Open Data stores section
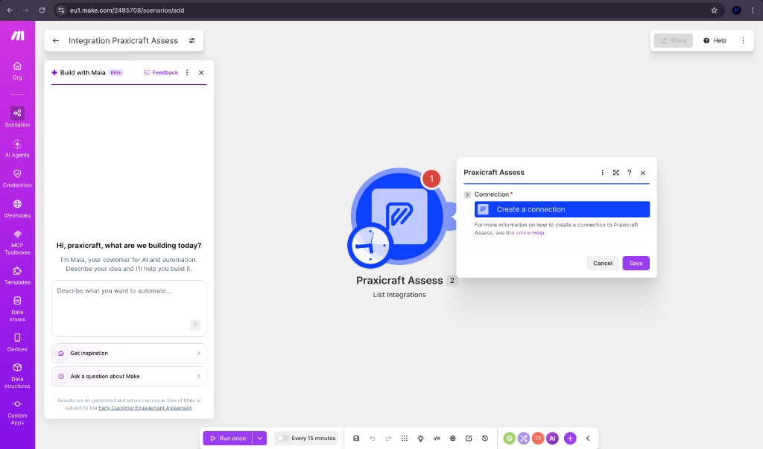 [18, 309]
